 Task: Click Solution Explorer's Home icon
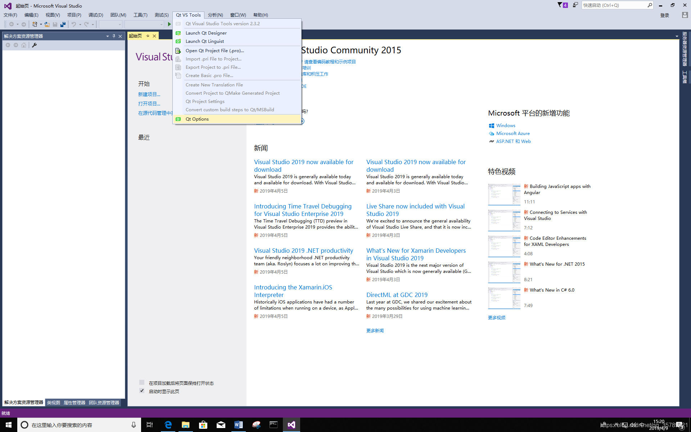coord(24,45)
